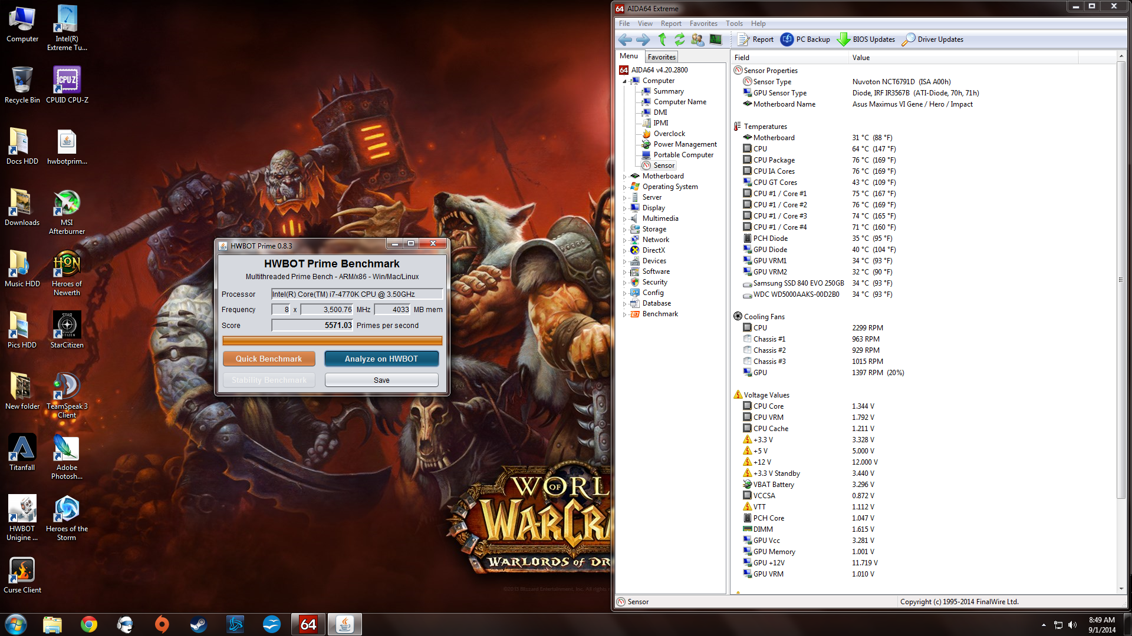Open HWBOT Unigine desktop icon
The width and height of the screenshot is (1132, 636).
[x=22, y=518]
